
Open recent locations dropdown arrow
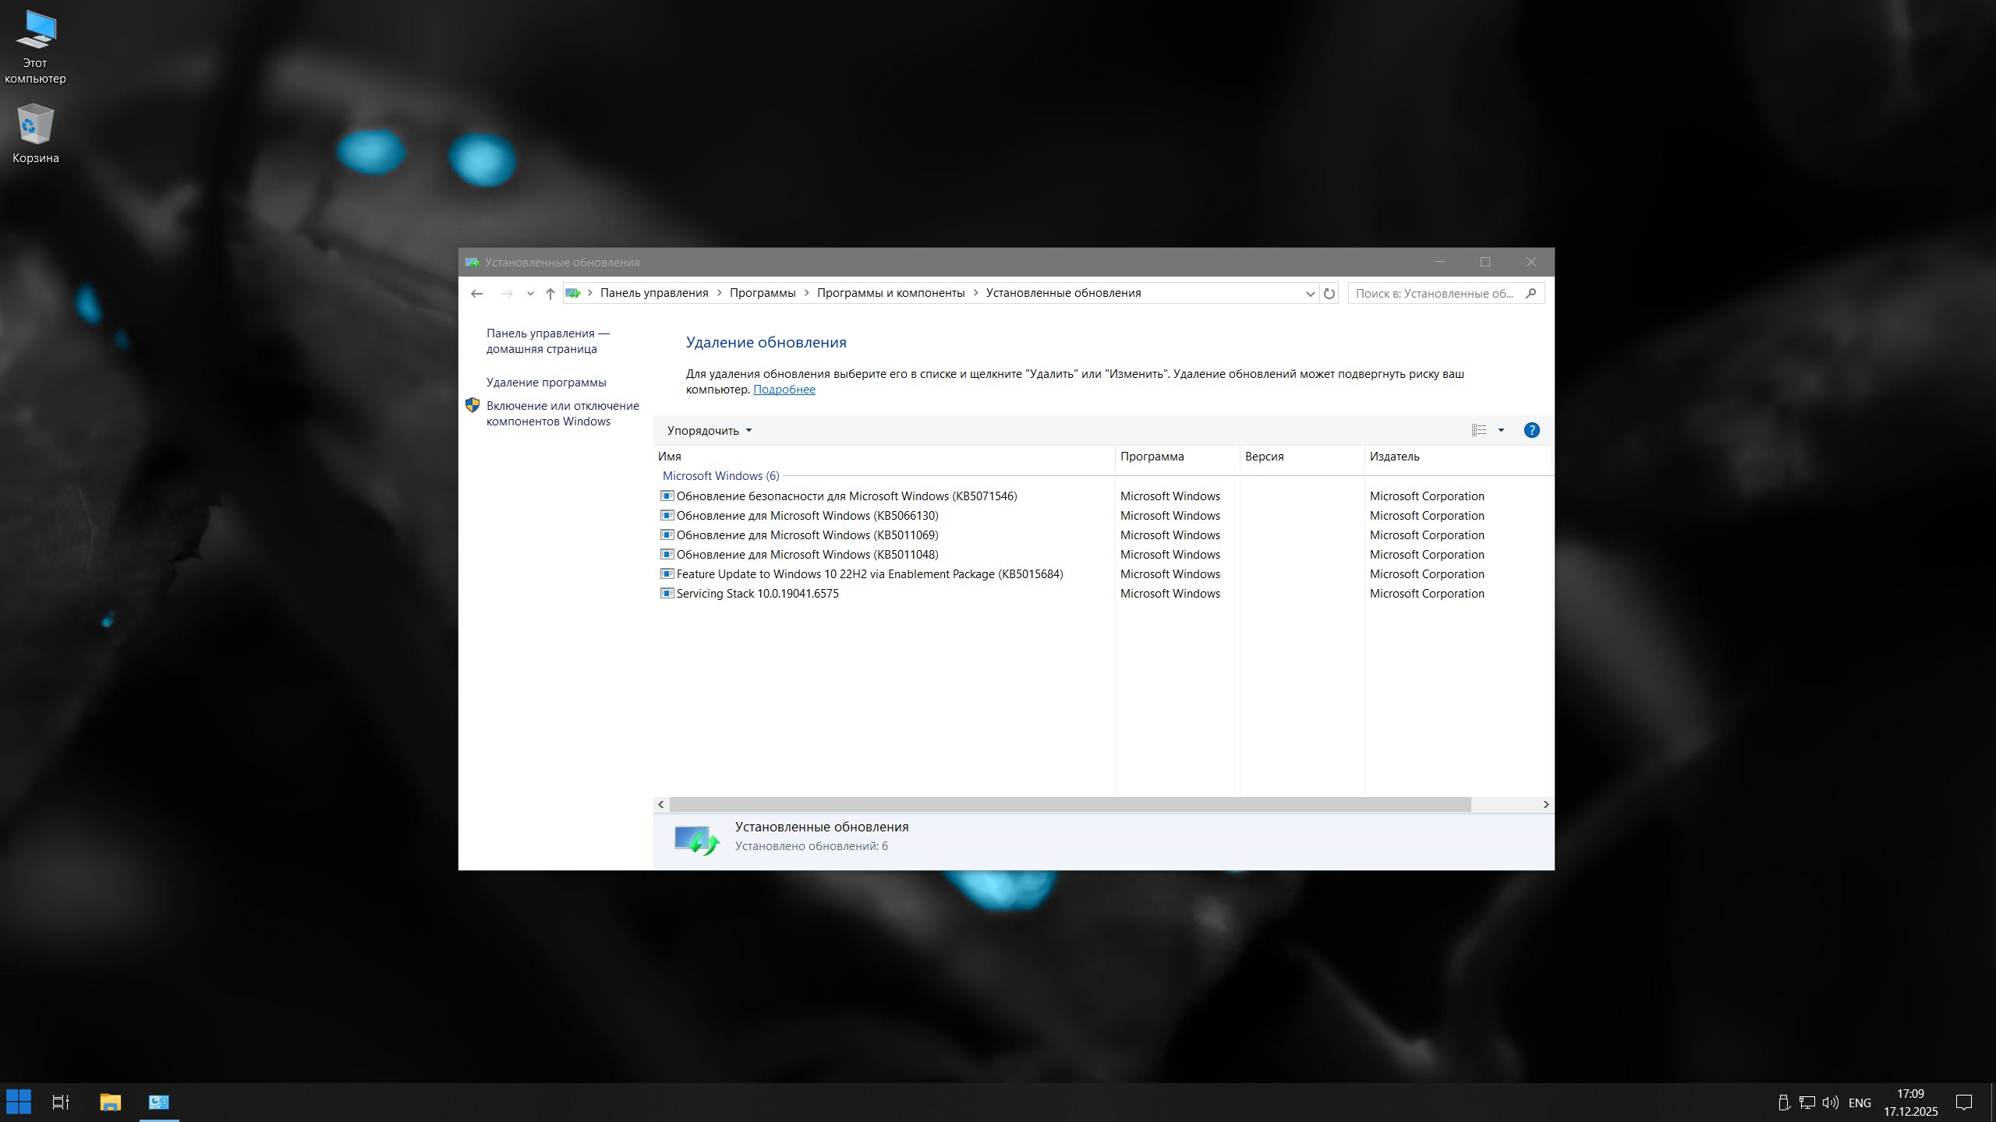(530, 293)
